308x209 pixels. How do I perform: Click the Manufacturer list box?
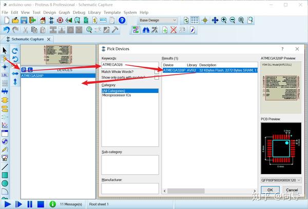[x=130, y=188]
